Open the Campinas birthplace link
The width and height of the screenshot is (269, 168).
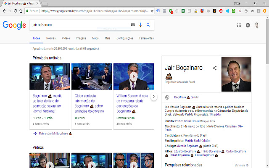click(x=231, y=126)
